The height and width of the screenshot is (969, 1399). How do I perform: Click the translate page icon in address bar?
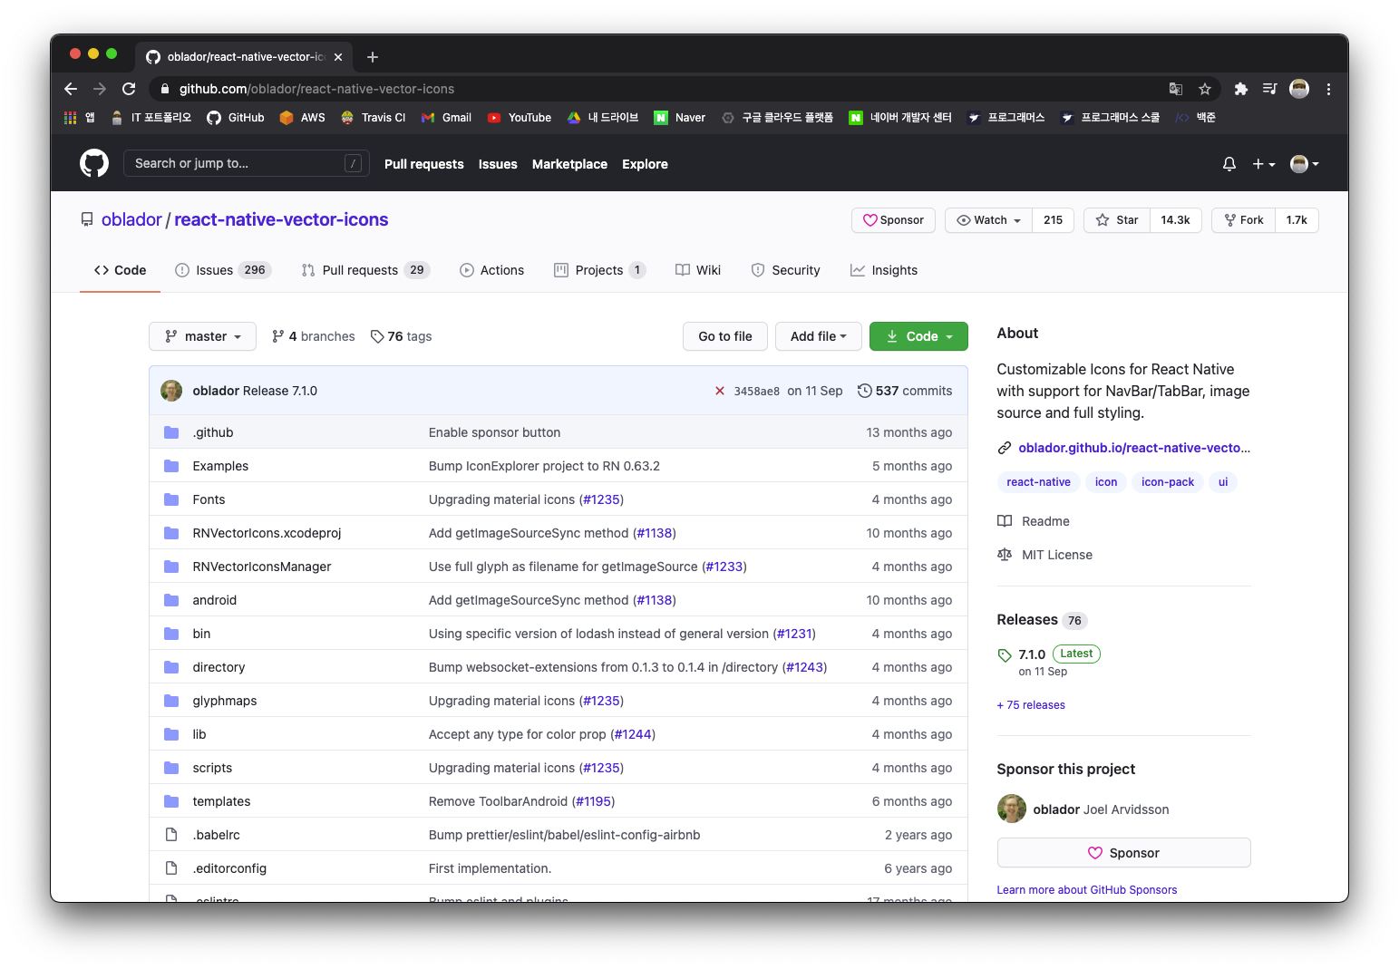click(x=1176, y=89)
